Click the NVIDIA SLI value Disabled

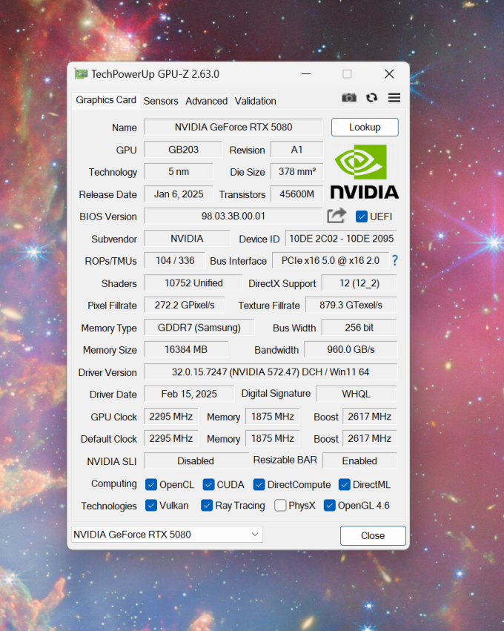tap(196, 461)
